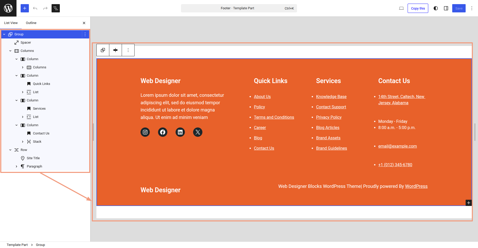This screenshot has height=248, width=478.
Task: Collapse the Row block in list view
Action: pyautogui.click(x=10, y=150)
